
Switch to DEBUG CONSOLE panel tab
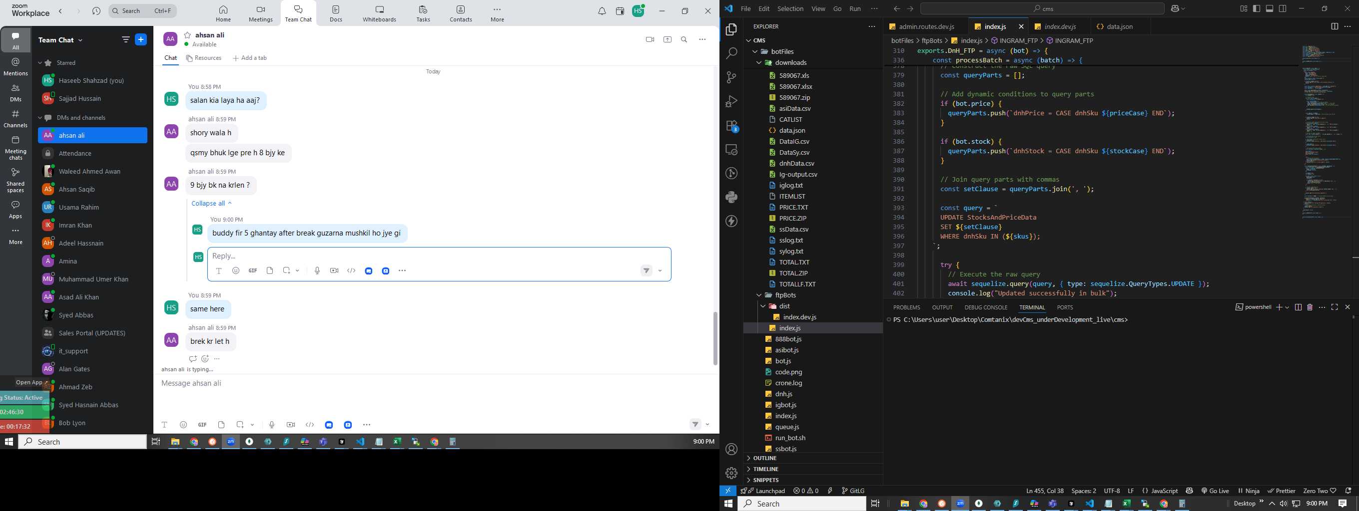pos(985,308)
